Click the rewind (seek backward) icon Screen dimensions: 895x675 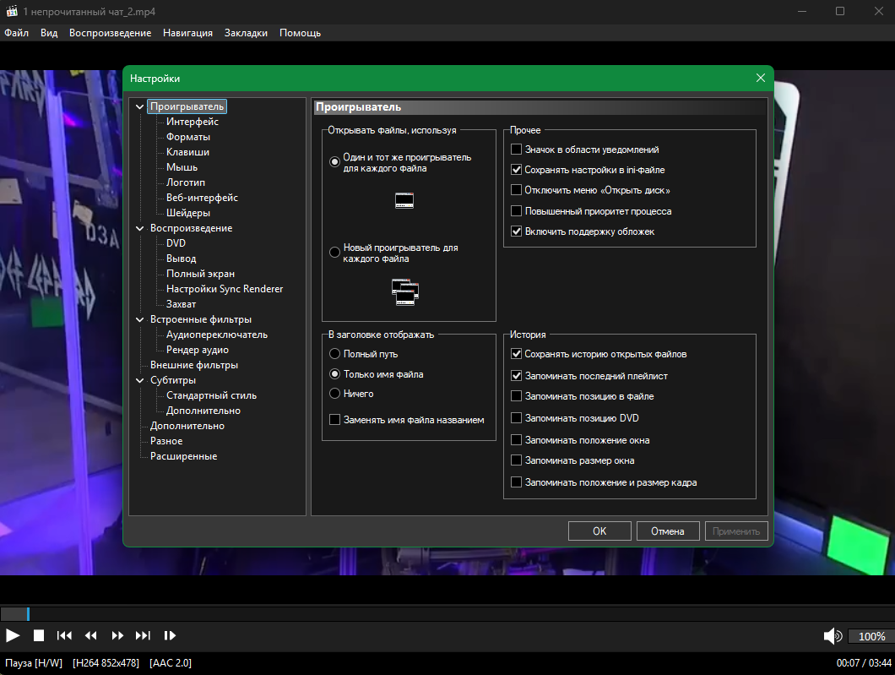click(x=90, y=635)
